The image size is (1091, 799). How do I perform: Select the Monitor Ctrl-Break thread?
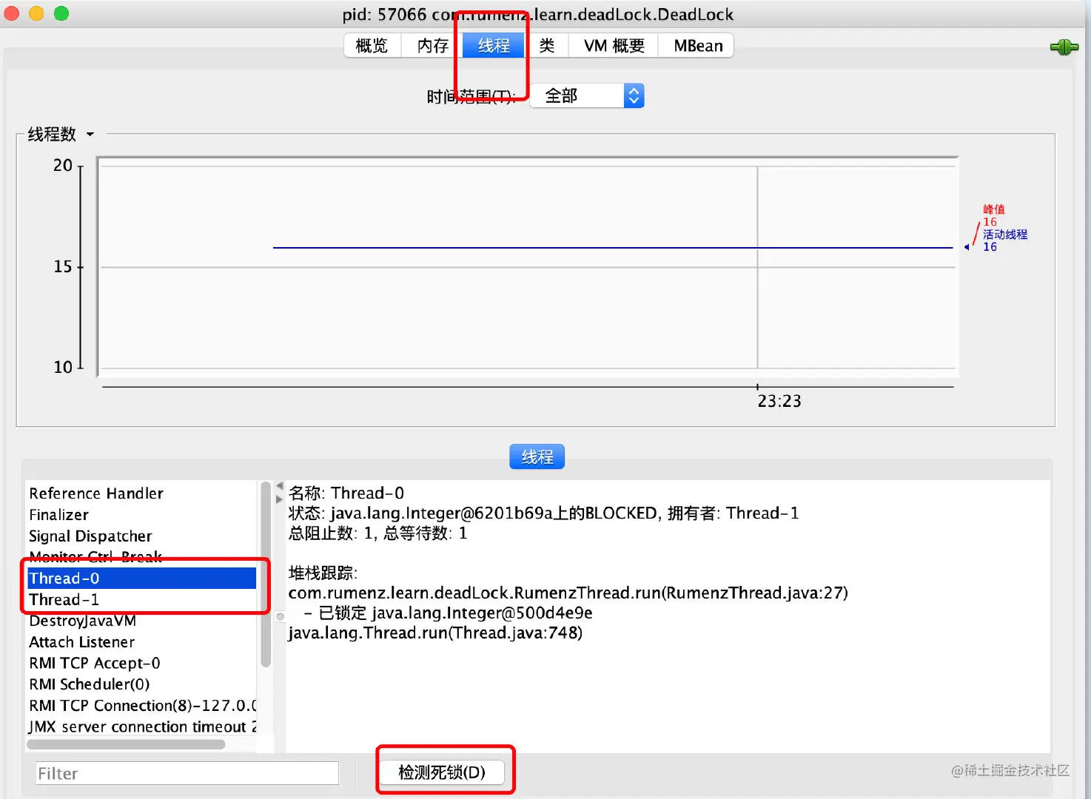coord(142,557)
